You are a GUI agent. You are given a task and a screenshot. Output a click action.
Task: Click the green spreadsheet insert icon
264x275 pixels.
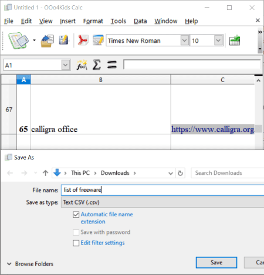(235, 40)
